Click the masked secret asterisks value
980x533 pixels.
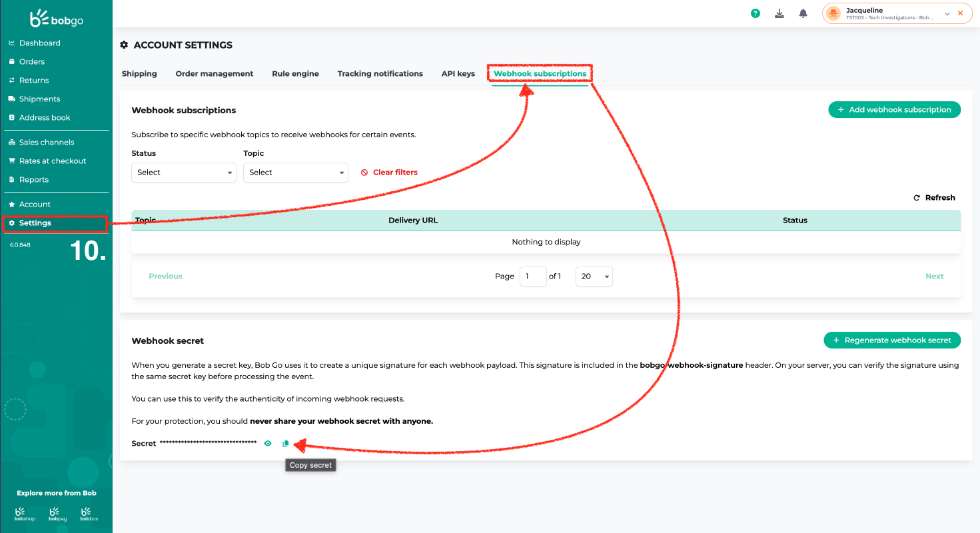tap(209, 443)
